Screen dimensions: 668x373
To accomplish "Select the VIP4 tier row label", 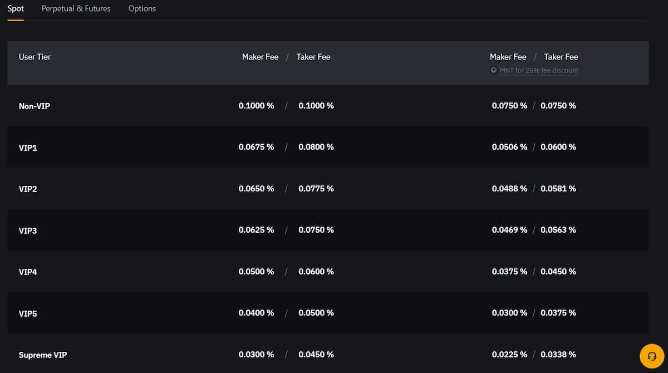I will (x=28, y=272).
